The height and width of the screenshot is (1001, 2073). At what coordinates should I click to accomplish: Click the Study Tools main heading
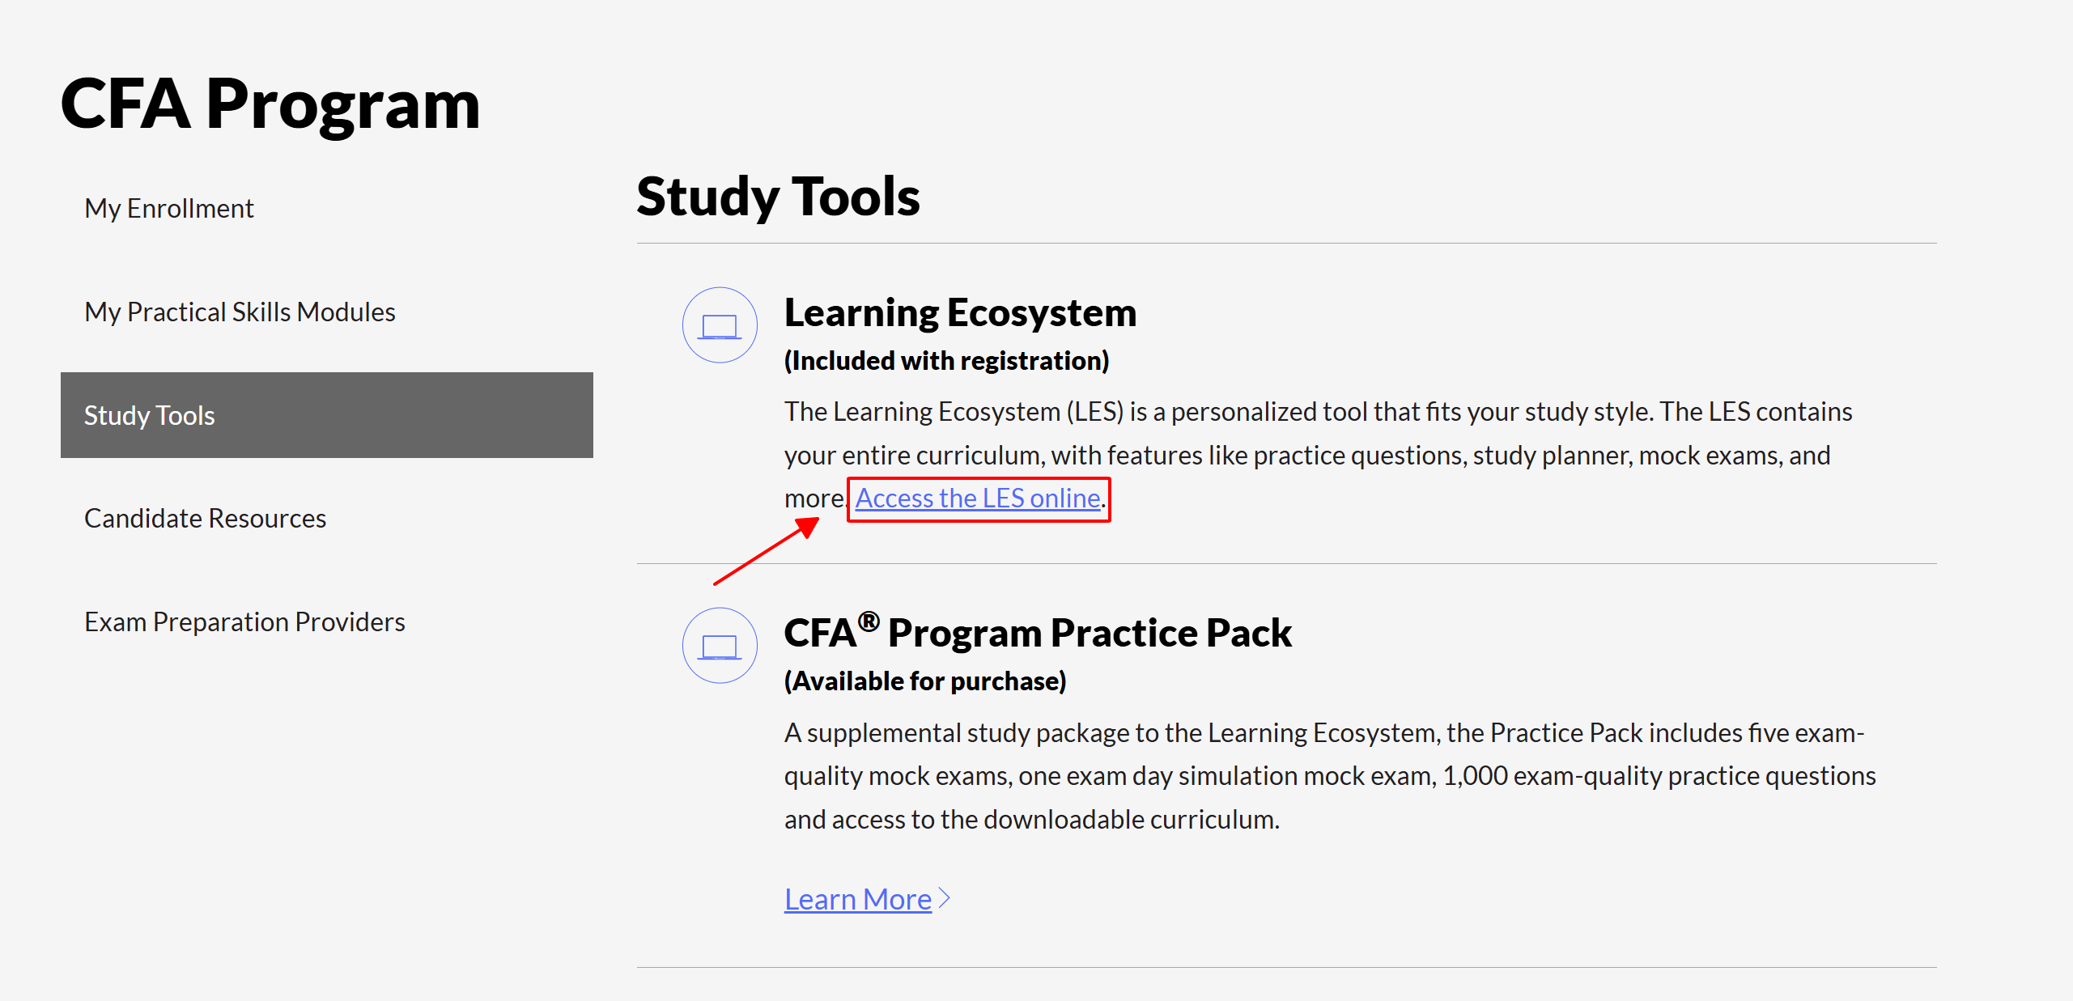(x=778, y=197)
